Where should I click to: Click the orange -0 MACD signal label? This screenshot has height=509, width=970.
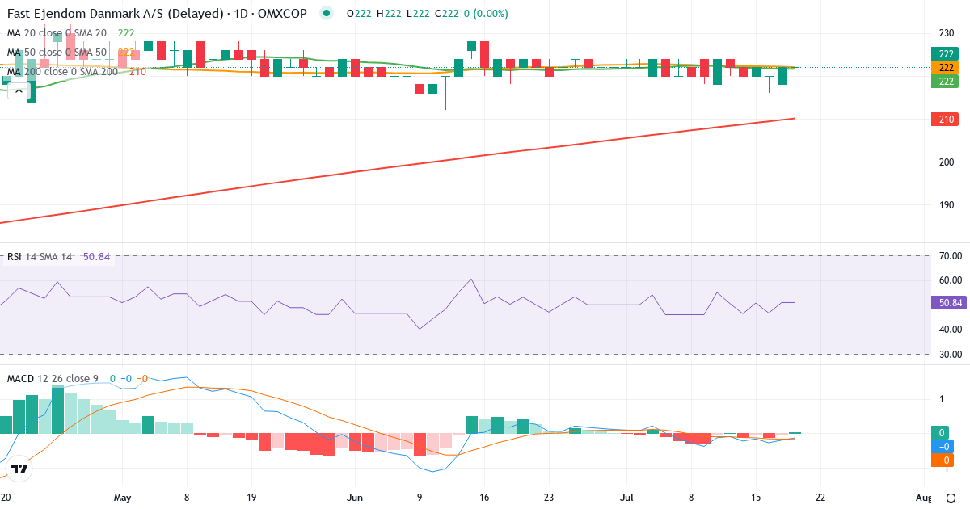943,460
